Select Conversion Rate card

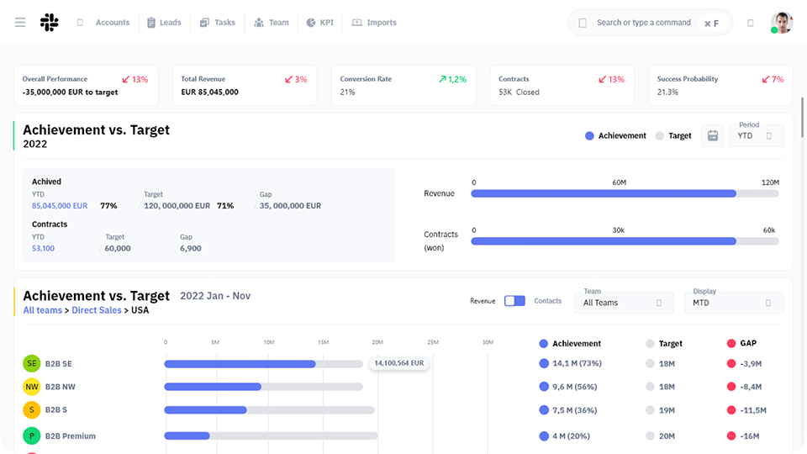point(403,85)
